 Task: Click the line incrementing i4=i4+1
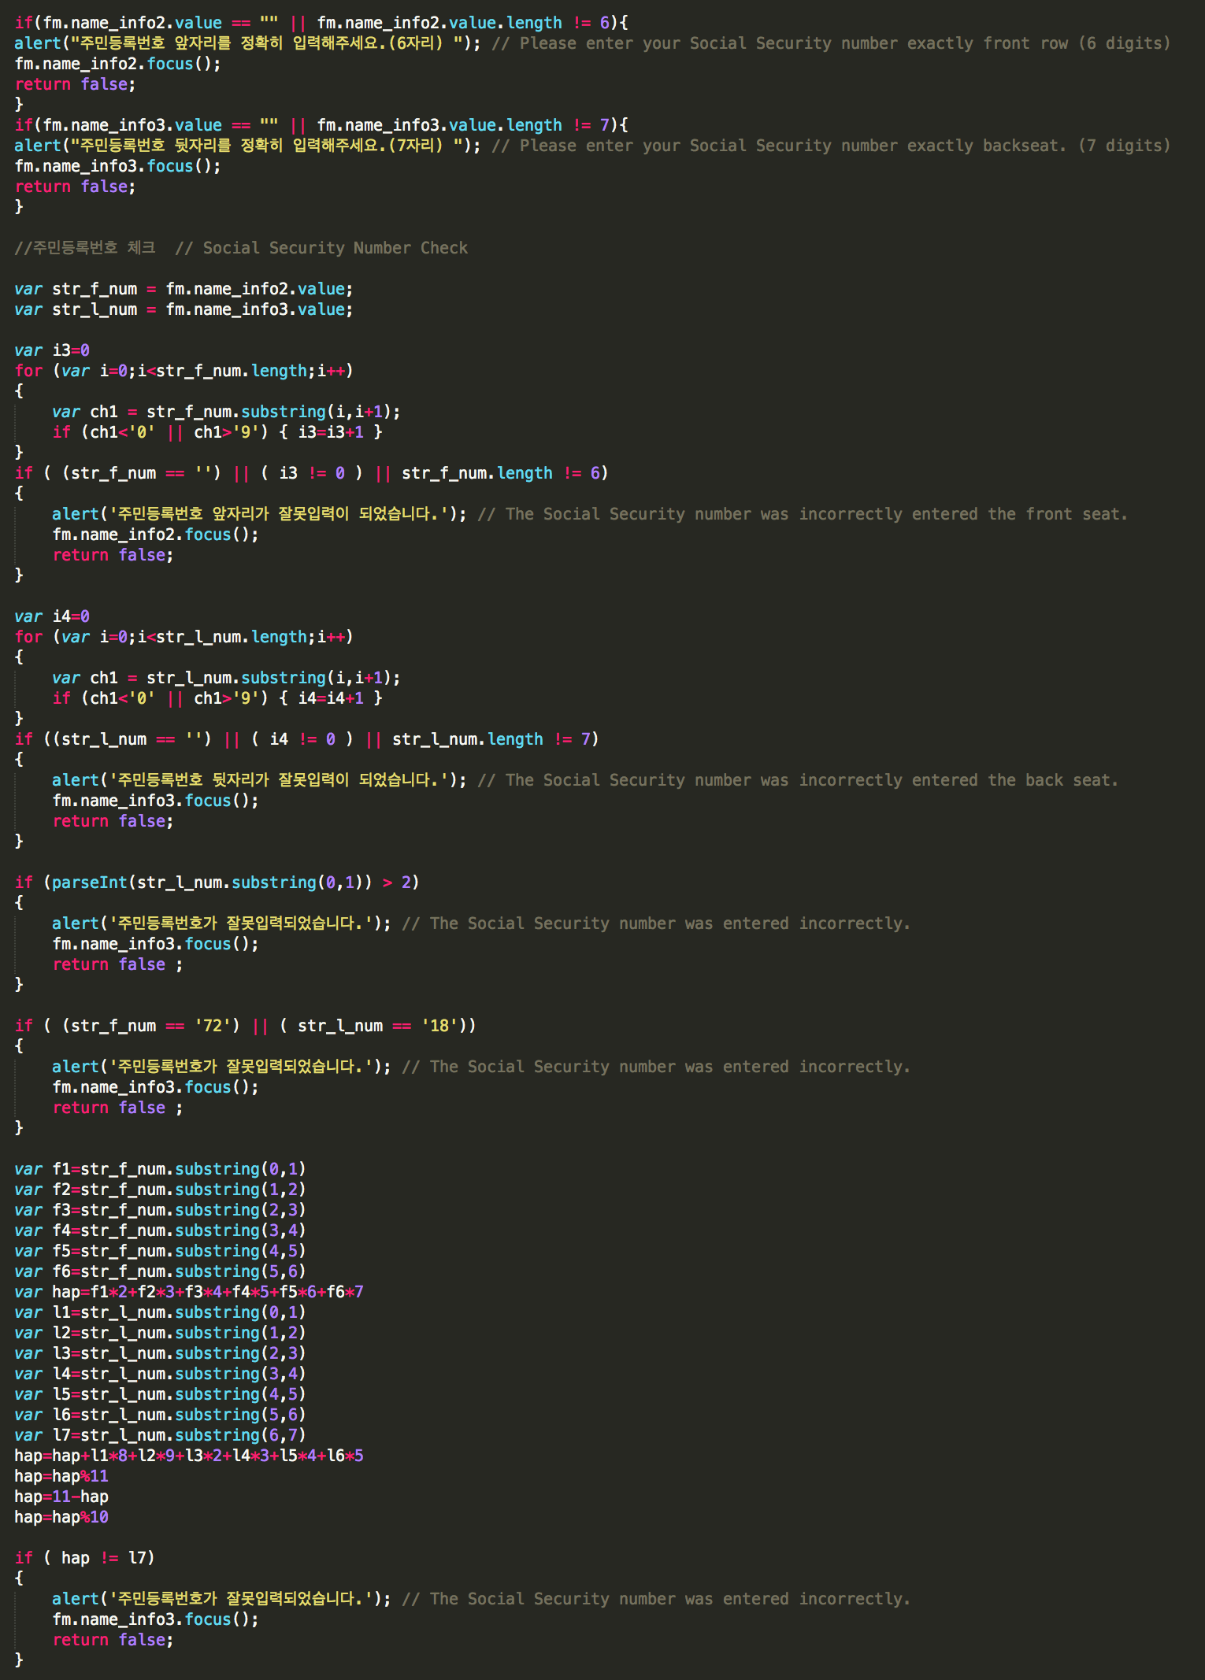[217, 698]
